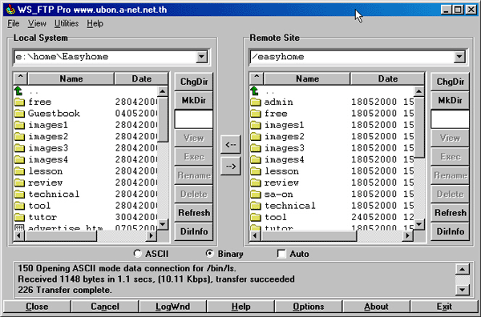
Task: Click the remote Refresh button
Action: [x=450, y=213]
